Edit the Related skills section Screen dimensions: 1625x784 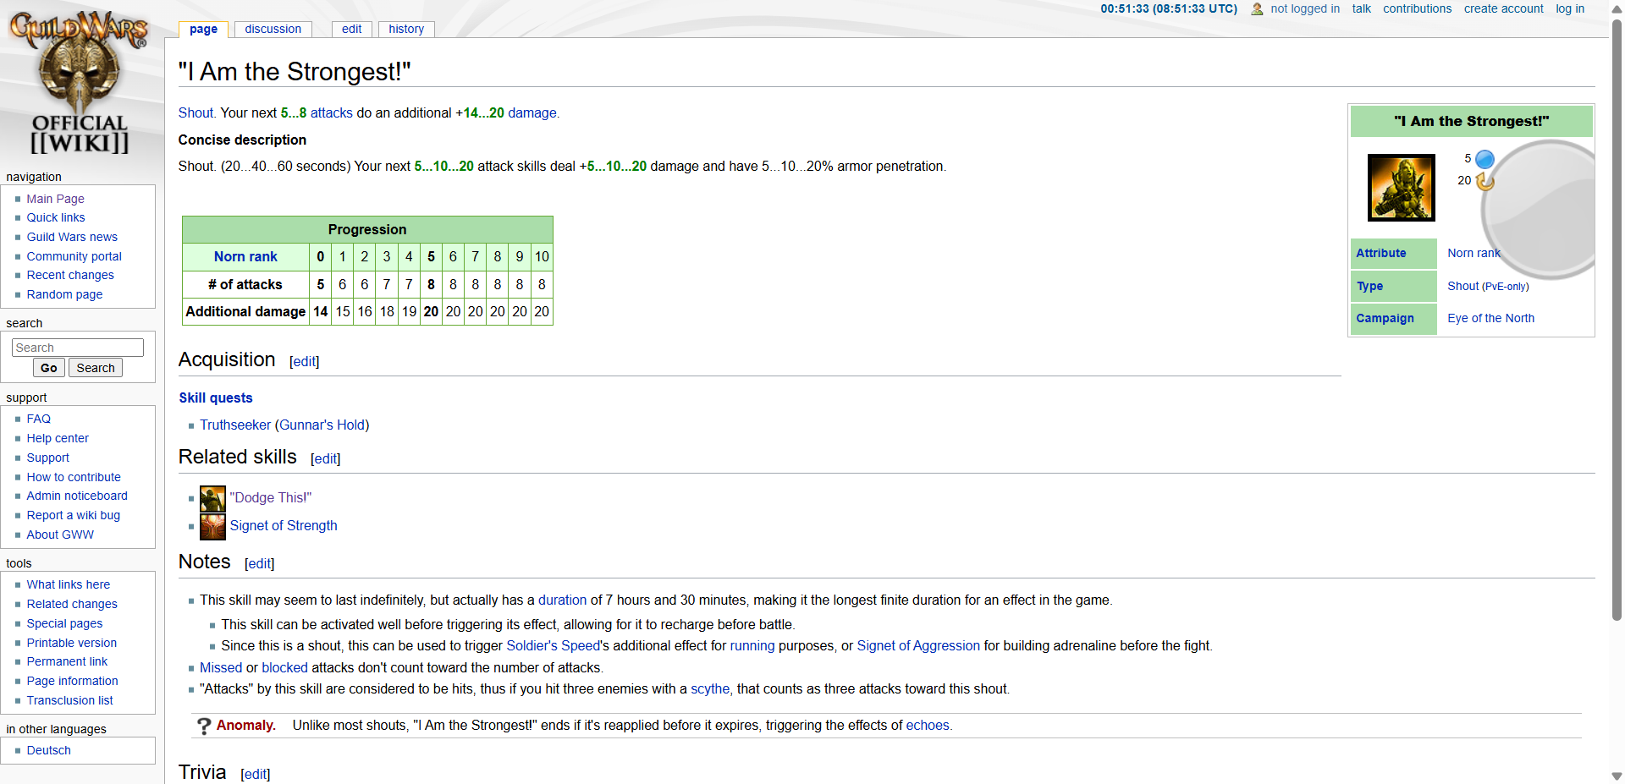[x=325, y=458]
